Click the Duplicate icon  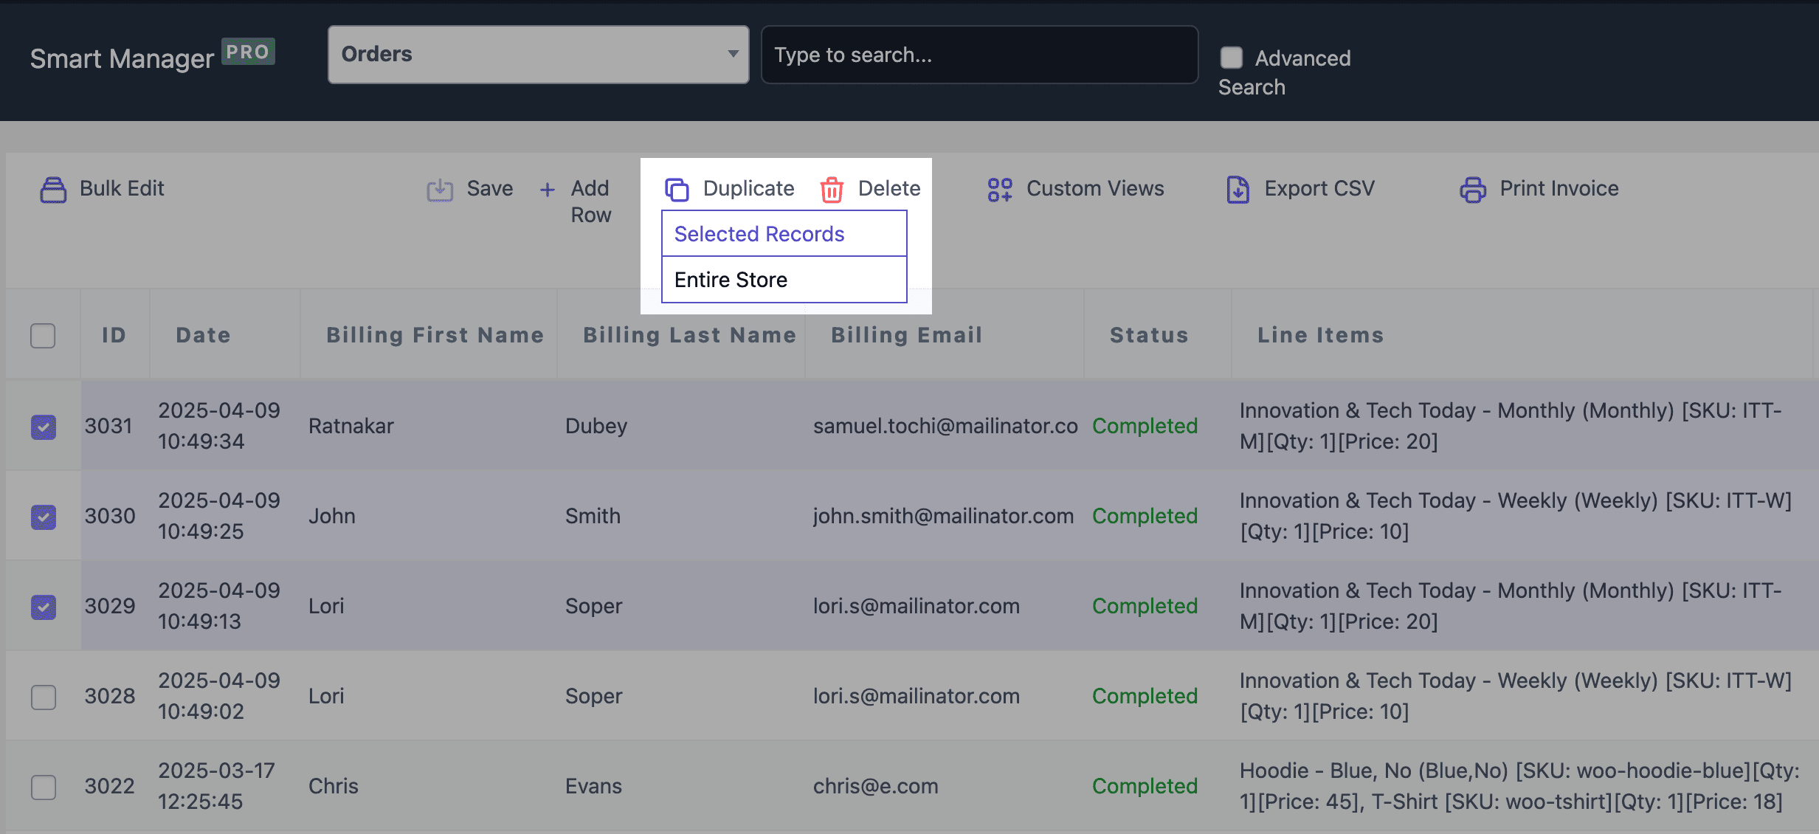tap(677, 190)
